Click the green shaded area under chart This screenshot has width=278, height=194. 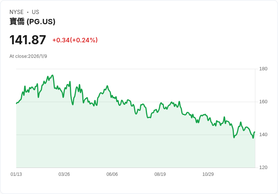pos(132,147)
